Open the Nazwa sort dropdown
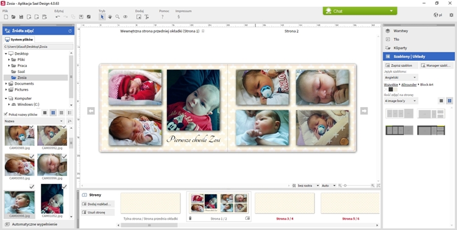The image size is (457, 230). 34,121
